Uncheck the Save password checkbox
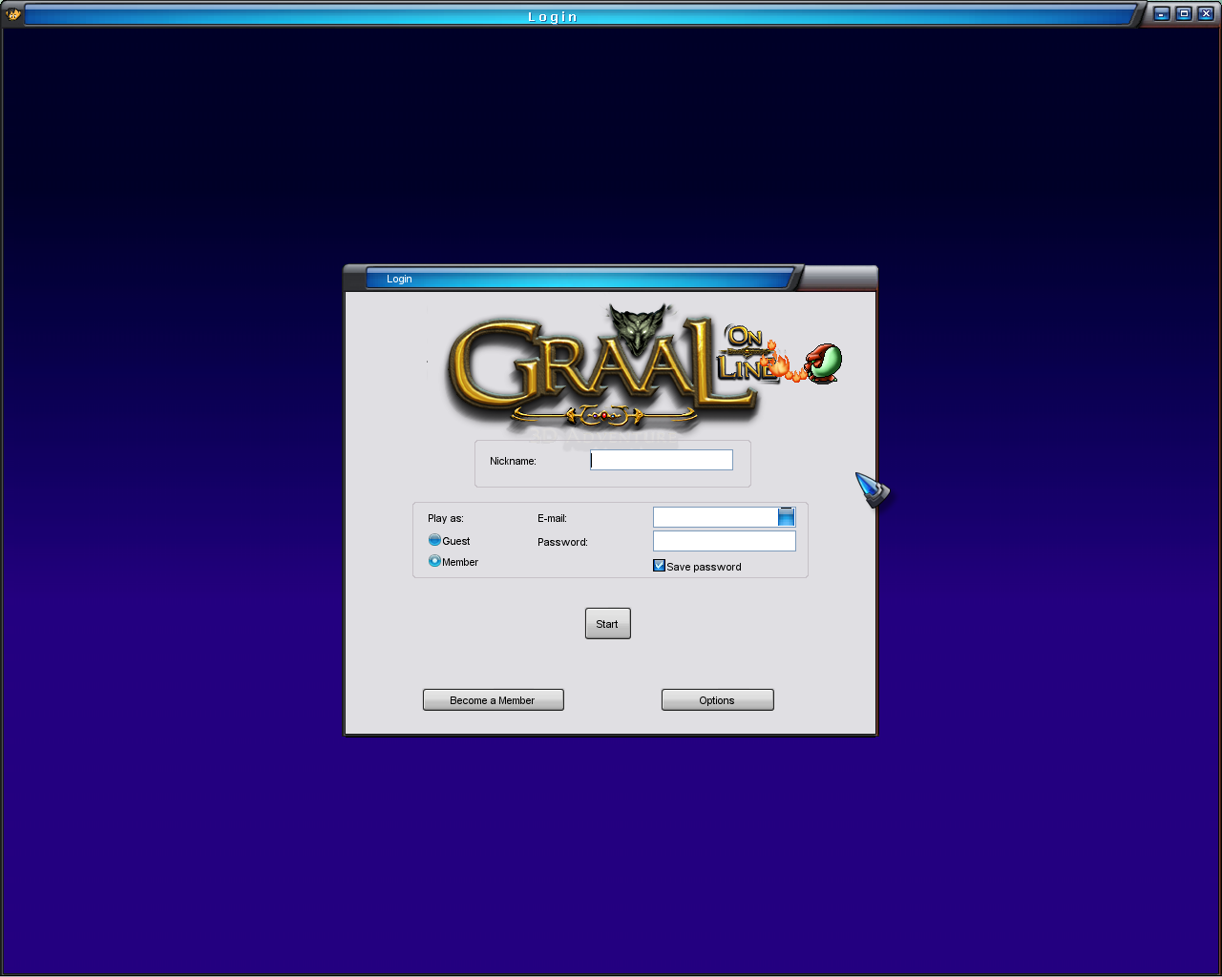The height and width of the screenshot is (977, 1222). pos(659,566)
